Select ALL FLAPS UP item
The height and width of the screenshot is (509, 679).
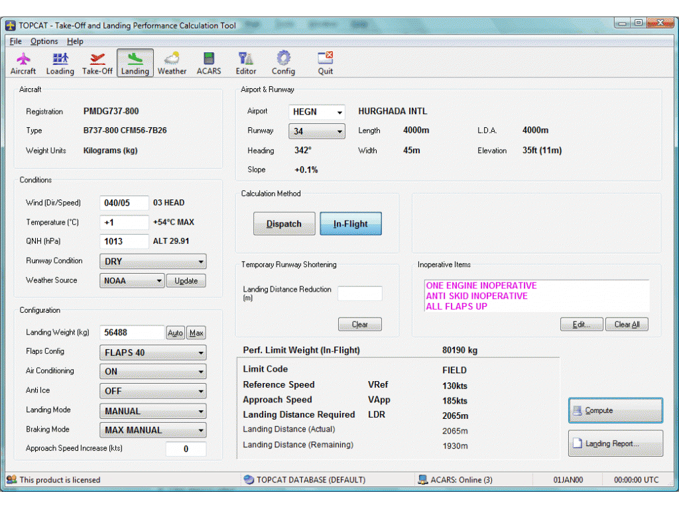456,306
